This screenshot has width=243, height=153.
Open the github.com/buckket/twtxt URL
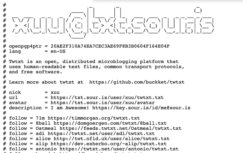click(137, 82)
